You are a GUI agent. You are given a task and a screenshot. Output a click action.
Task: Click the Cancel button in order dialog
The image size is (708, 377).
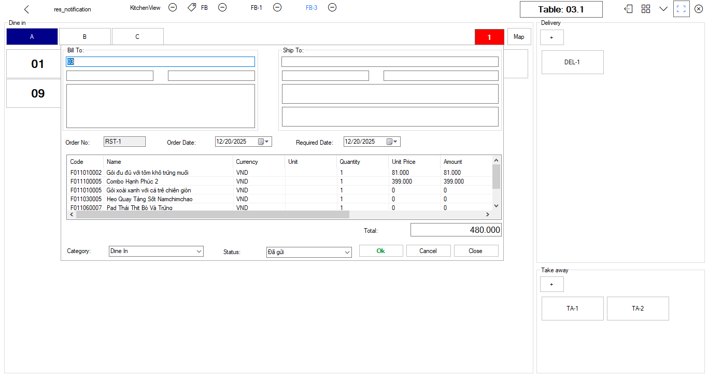(428, 251)
